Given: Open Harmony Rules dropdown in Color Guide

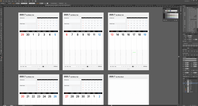Looking at the screenshot, I should [178, 11].
